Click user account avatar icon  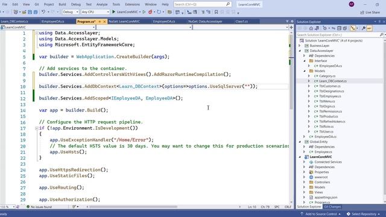pos(352,4)
